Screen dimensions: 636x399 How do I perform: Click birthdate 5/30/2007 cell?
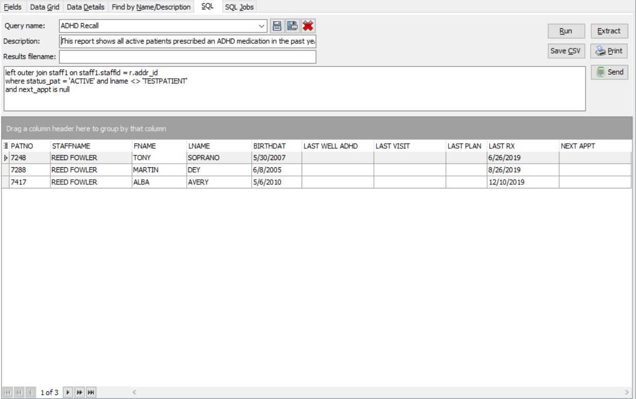(276, 158)
